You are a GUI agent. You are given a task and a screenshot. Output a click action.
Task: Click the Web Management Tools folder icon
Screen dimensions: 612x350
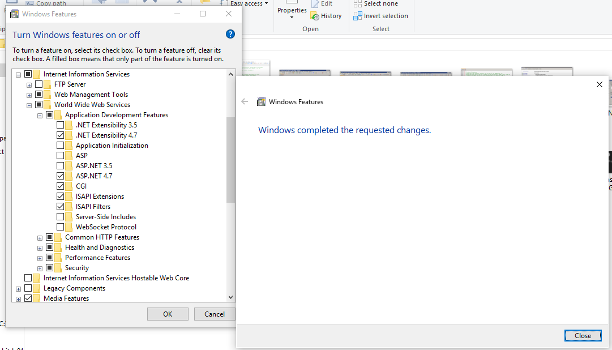48,95
